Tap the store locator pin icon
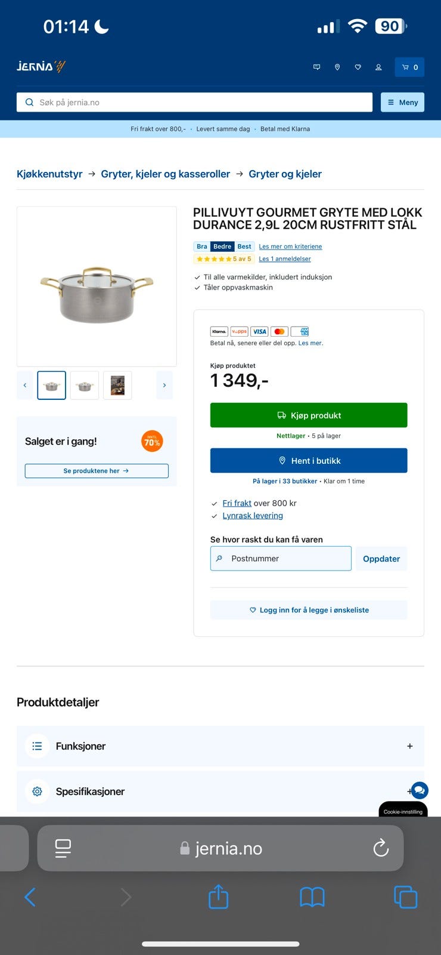The width and height of the screenshot is (441, 955). (x=337, y=67)
